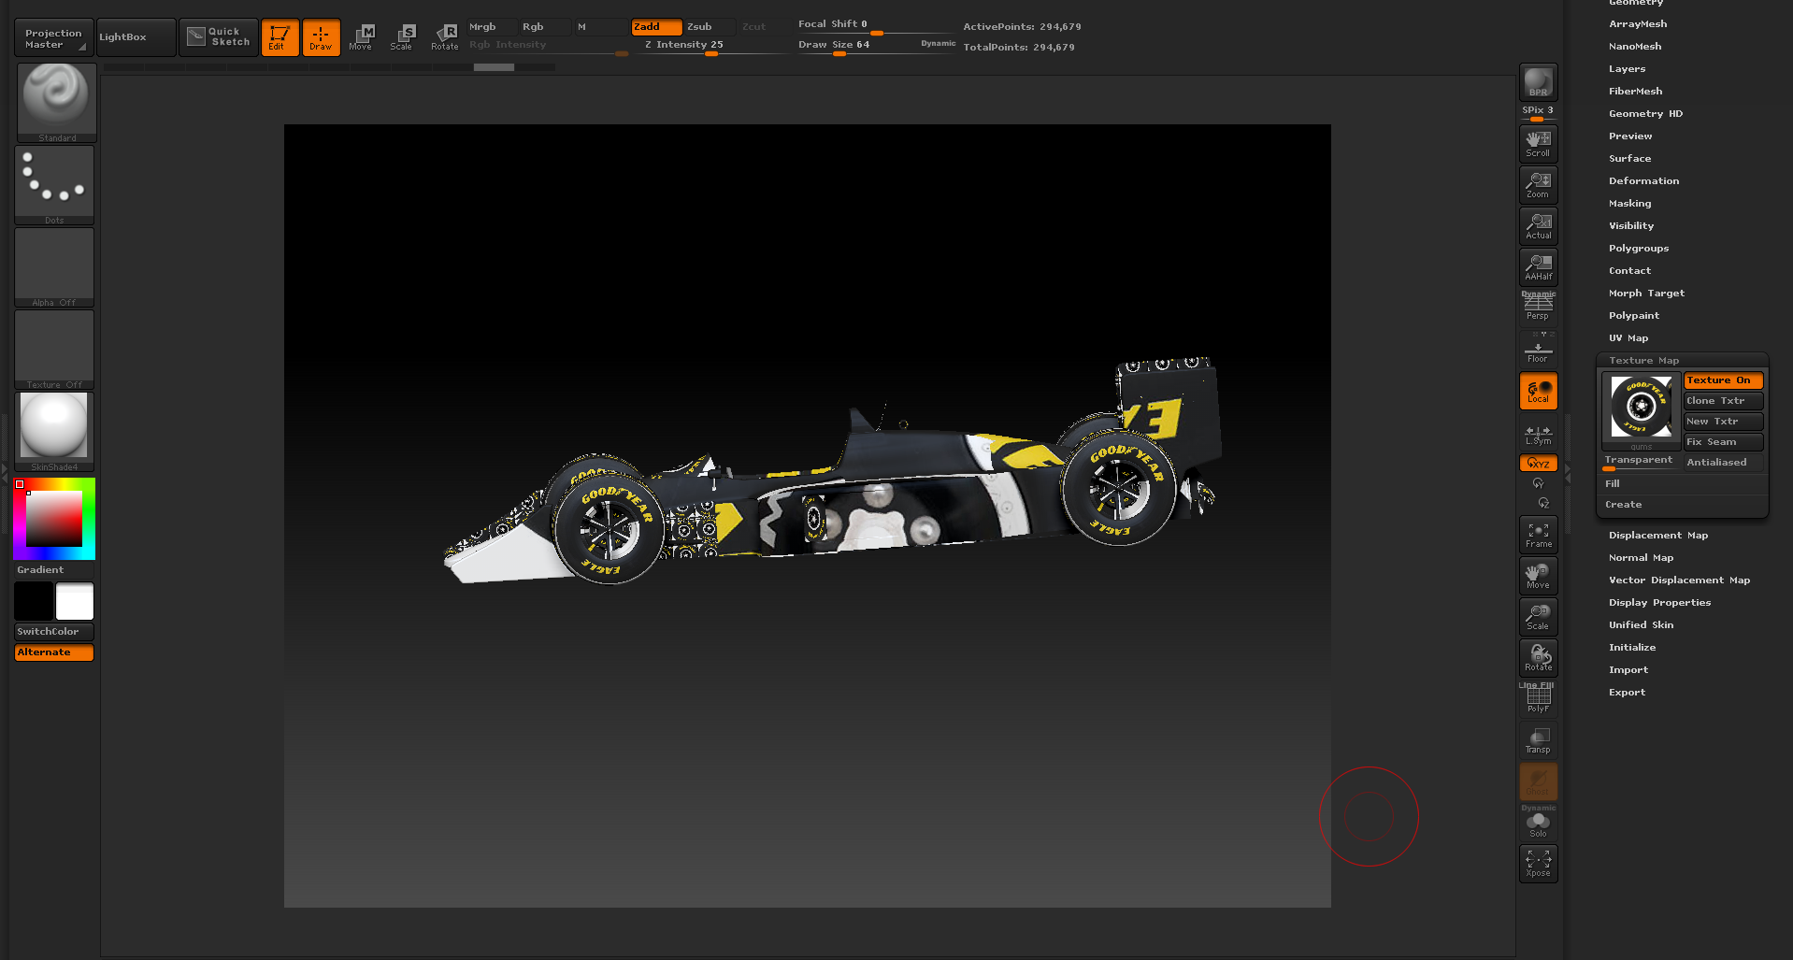Click the Frame mesh icon
This screenshot has height=960, width=1793.
[x=1538, y=534]
